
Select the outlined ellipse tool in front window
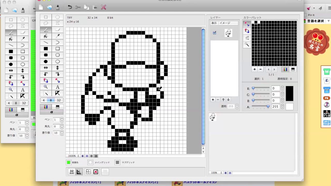tap(57, 61)
